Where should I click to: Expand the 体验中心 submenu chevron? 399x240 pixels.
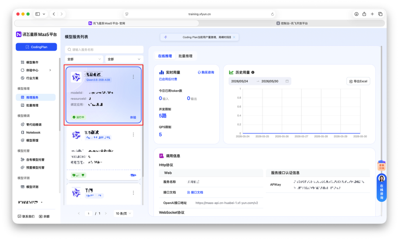pos(50,70)
